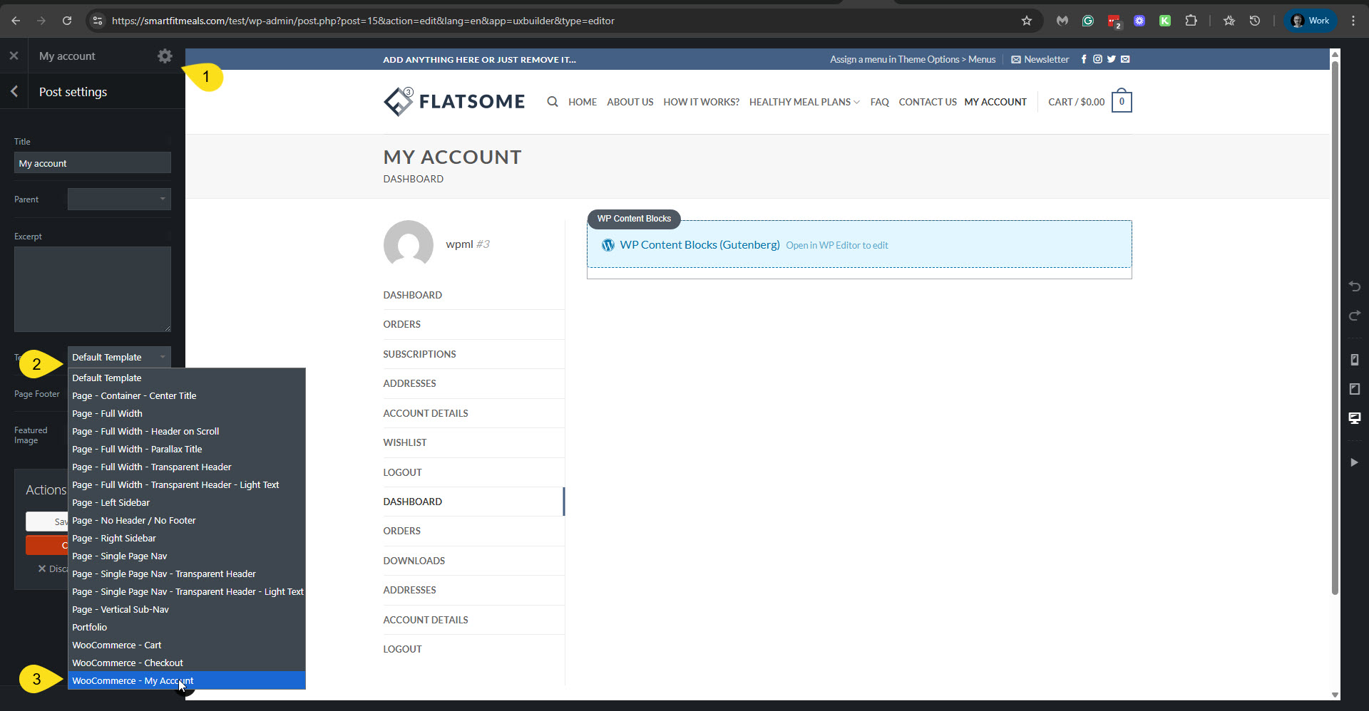Image resolution: width=1369 pixels, height=711 pixels.
Task: Open browser extensions puzzle icon
Action: [x=1191, y=21]
